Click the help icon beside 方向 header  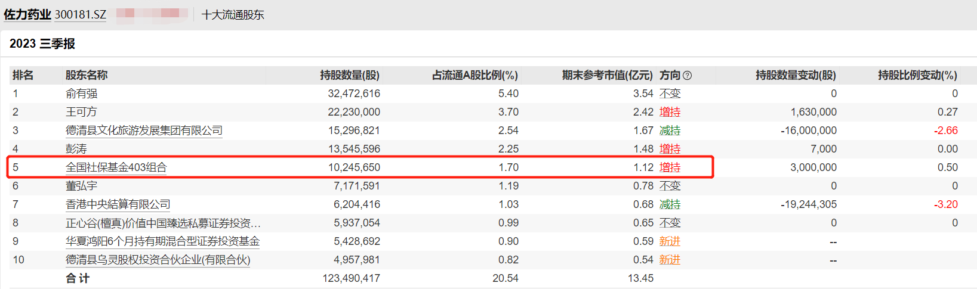pos(687,76)
